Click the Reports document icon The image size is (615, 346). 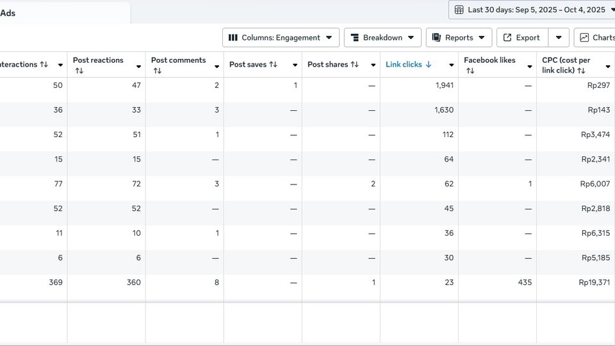pyautogui.click(x=437, y=38)
